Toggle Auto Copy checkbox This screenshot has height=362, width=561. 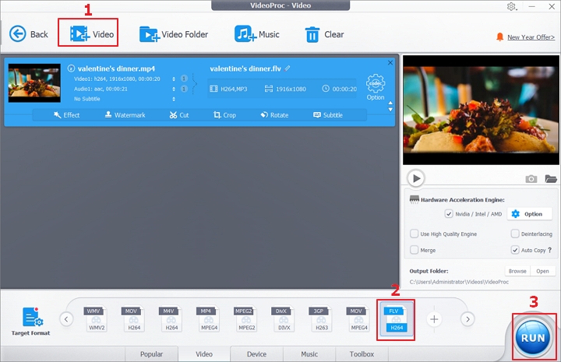point(515,250)
